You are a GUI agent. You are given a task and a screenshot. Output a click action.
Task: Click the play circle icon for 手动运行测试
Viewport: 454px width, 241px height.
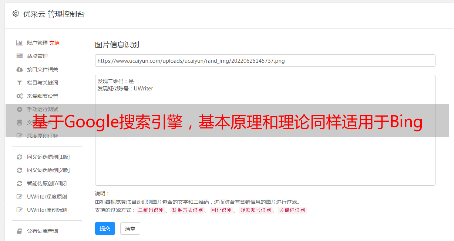coord(20,109)
